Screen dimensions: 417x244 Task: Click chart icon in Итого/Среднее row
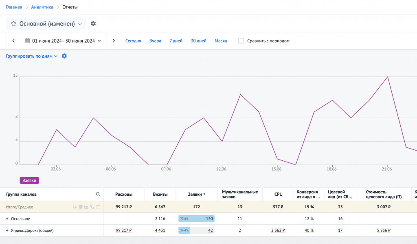[x=86, y=207]
